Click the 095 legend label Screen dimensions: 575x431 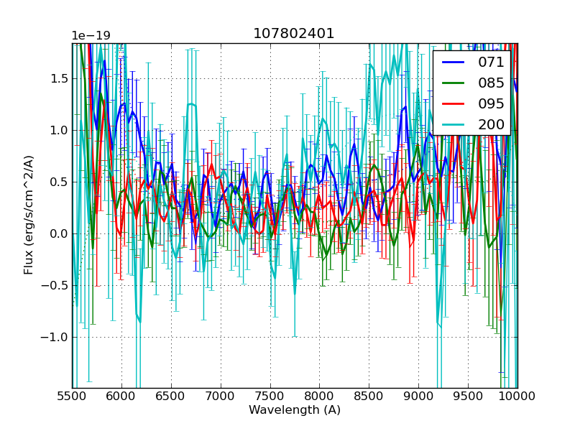[491, 103]
